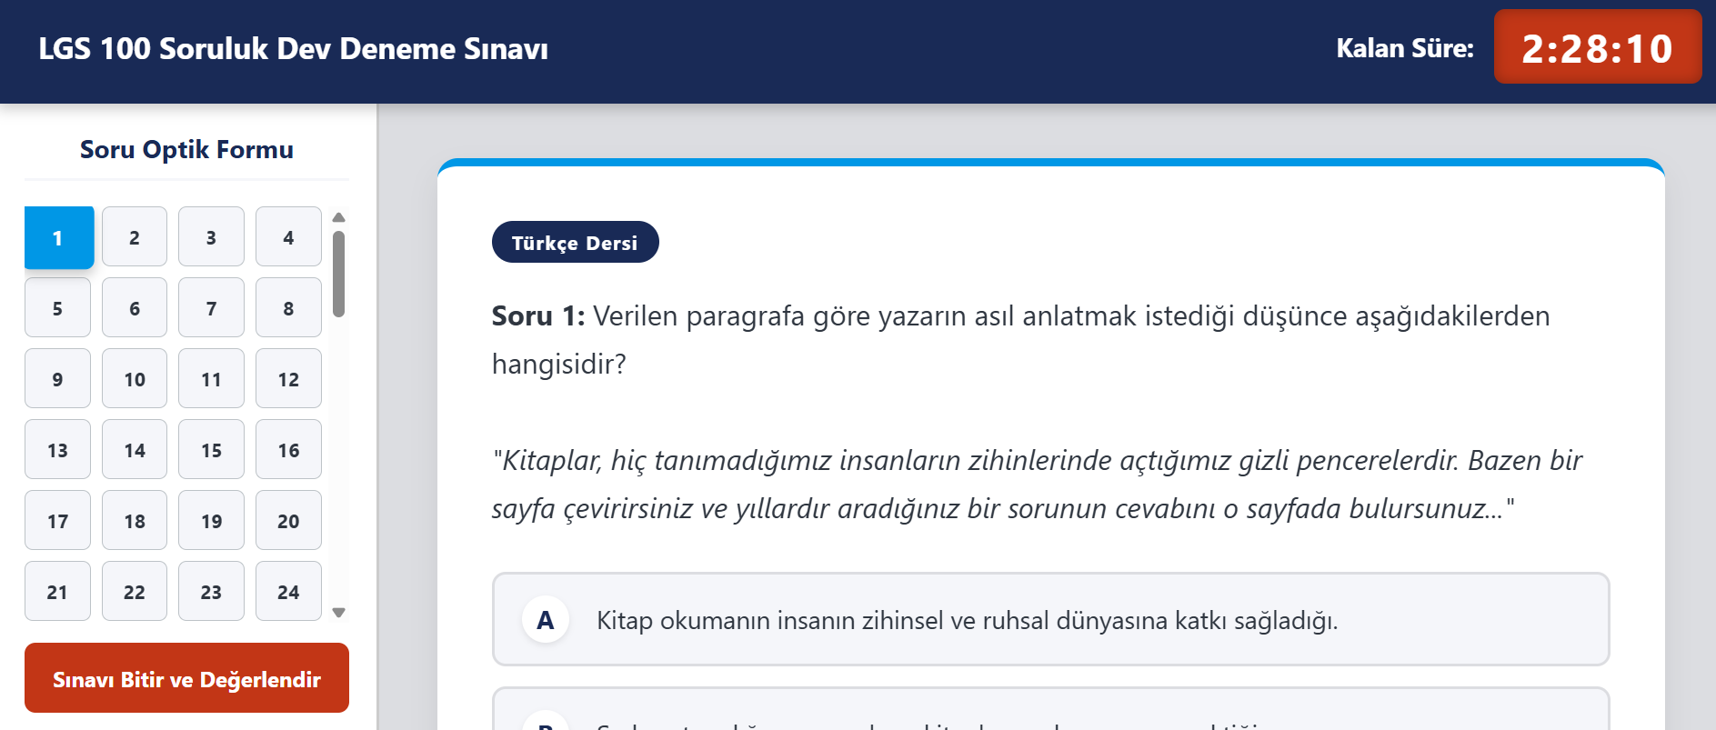
Task: Finish exam with Sınavı Bitir ve Değerlendir
Action: [x=186, y=678]
